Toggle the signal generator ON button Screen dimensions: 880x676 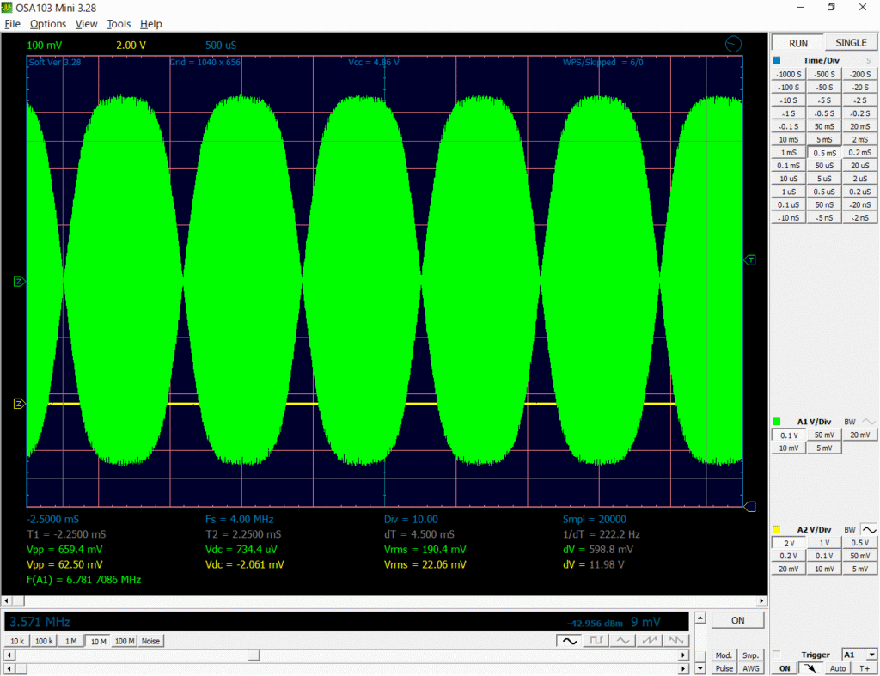[x=737, y=620]
